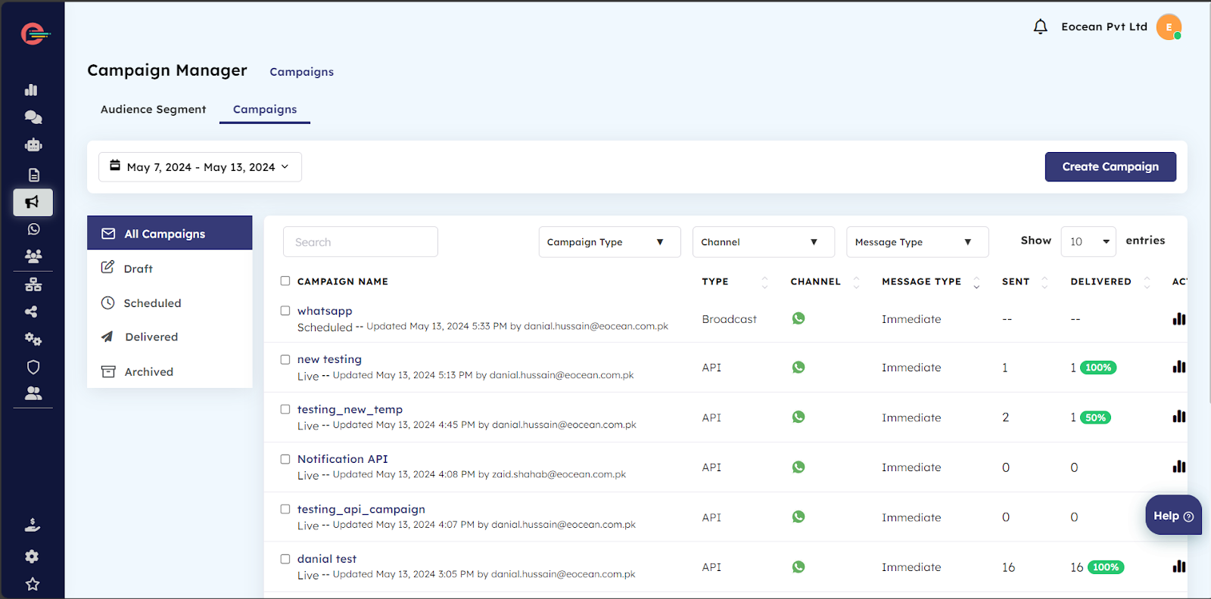Screen dimensions: 1211x599
Task: Click the Create Campaign button
Action: click(1110, 167)
